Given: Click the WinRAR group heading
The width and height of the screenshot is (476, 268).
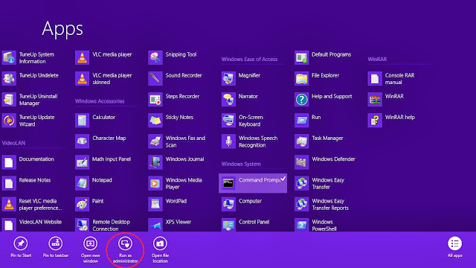Looking at the screenshot, I should coord(377,60).
